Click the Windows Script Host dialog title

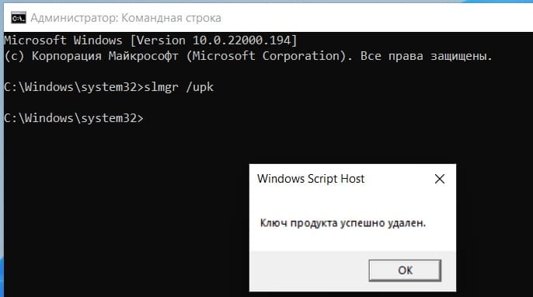[311, 179]
